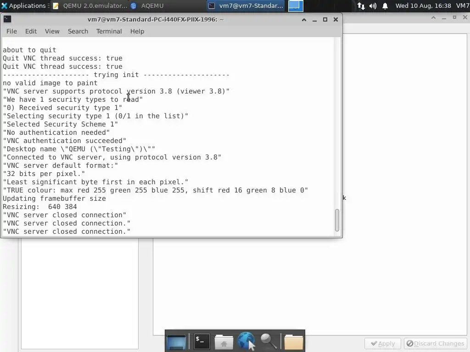This screenshot has height=352, width=470.
Task: Open application finder magnifier in dock
Action: [x=269, y=341]
